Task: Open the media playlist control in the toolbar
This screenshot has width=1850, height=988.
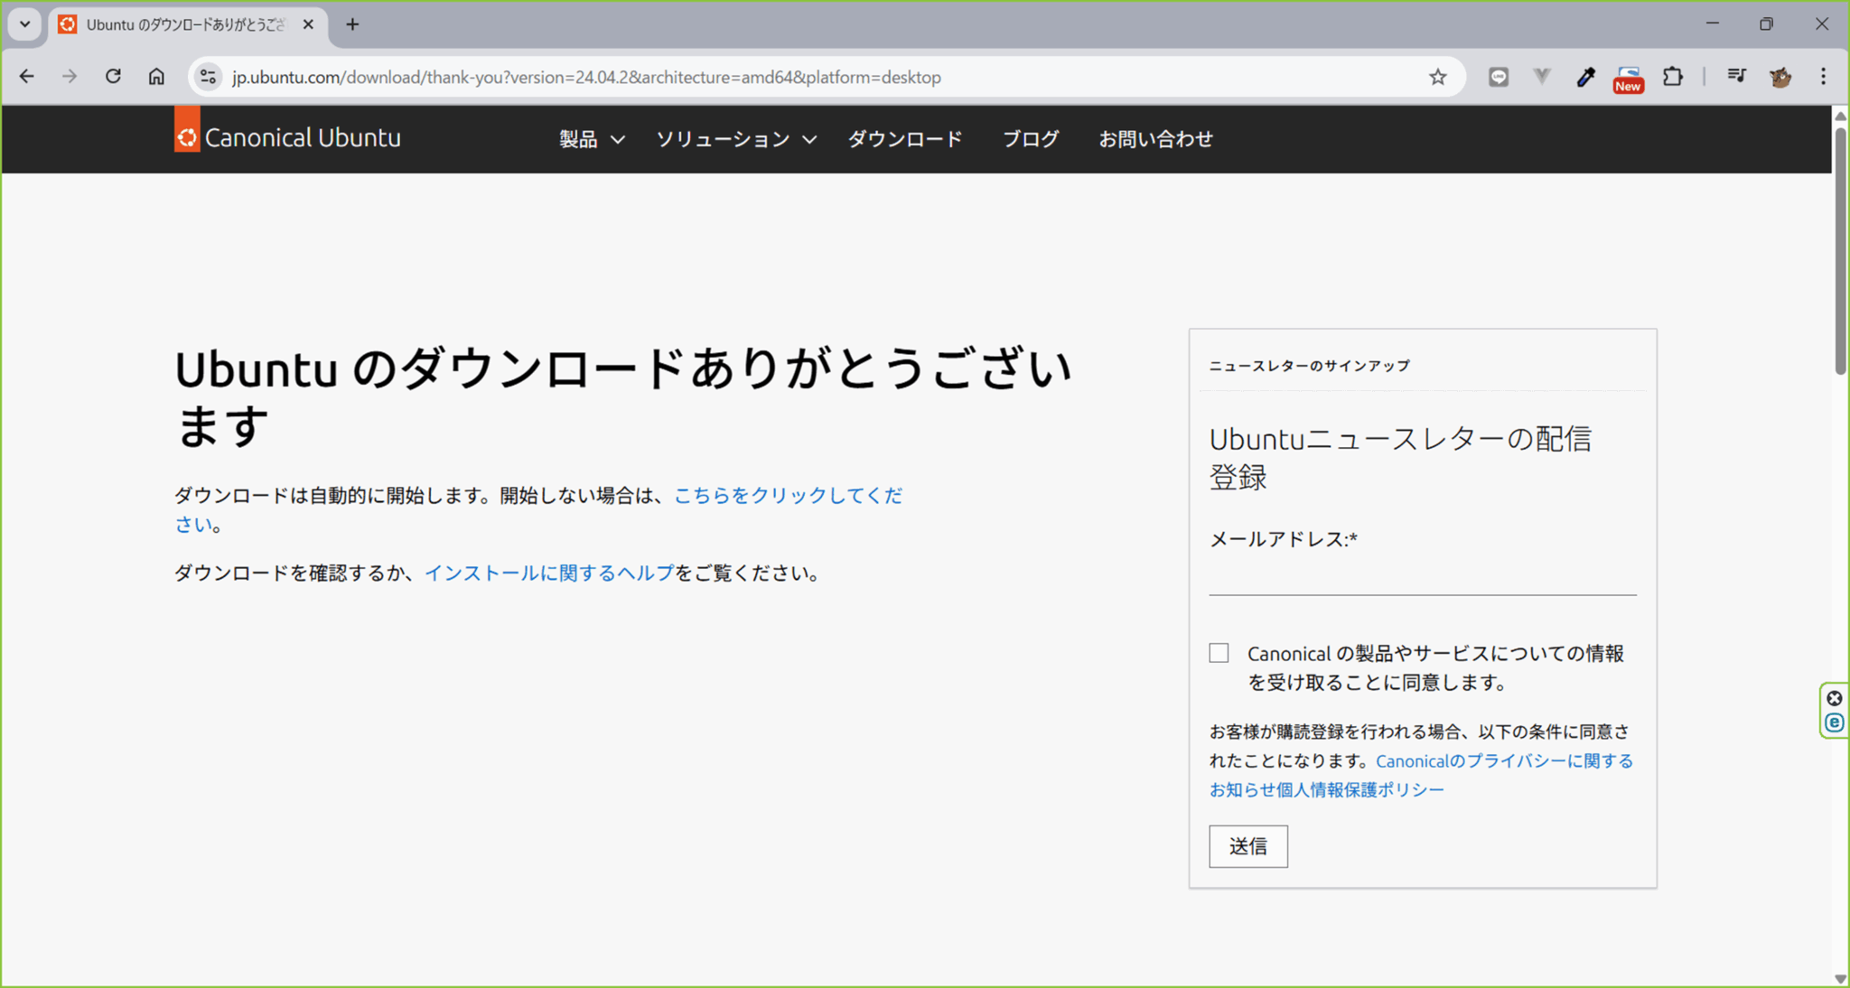Action: [x=1736, y=77]
